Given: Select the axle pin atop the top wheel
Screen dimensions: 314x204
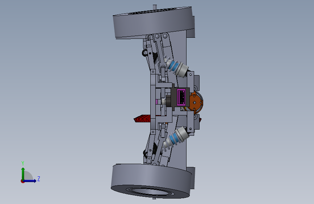Looking at the screenshot, I should [x=155, y=7].
